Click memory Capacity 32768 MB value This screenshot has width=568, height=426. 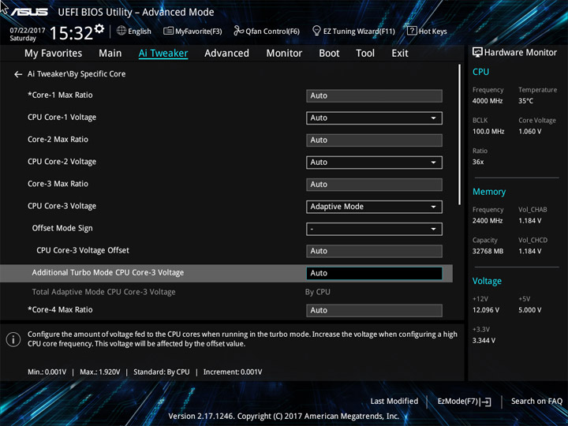488,251
